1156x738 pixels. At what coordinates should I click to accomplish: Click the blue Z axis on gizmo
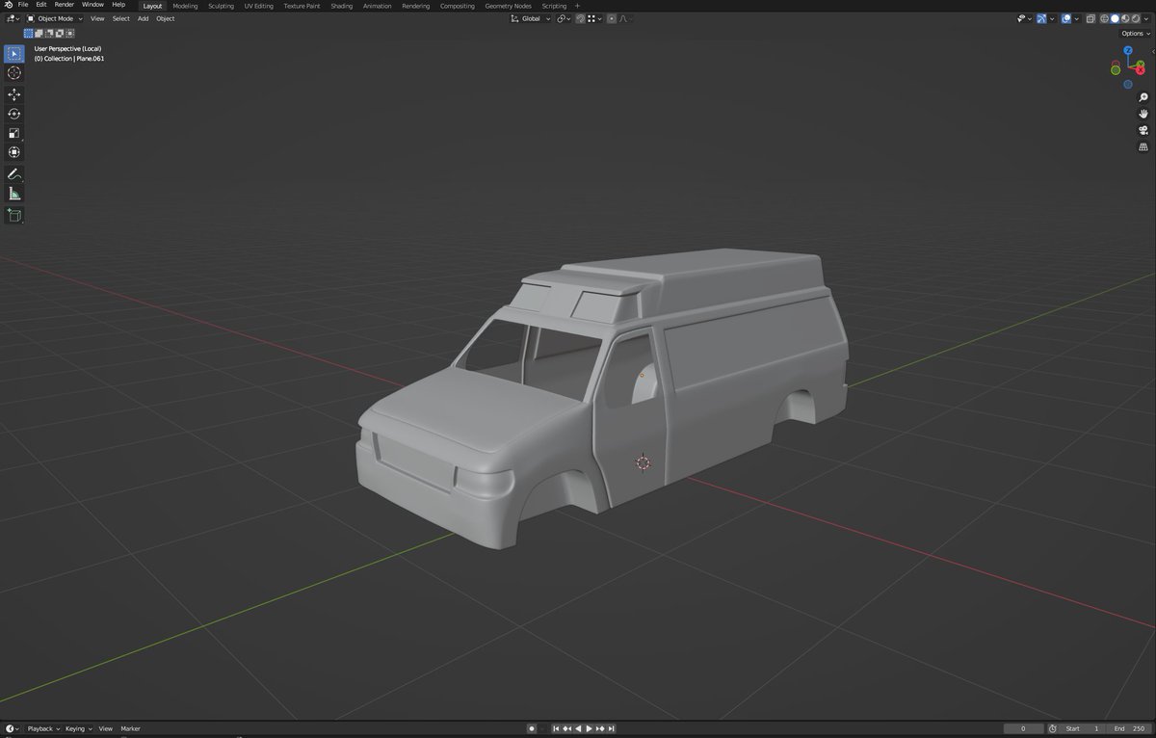(x=1128, y=50)
